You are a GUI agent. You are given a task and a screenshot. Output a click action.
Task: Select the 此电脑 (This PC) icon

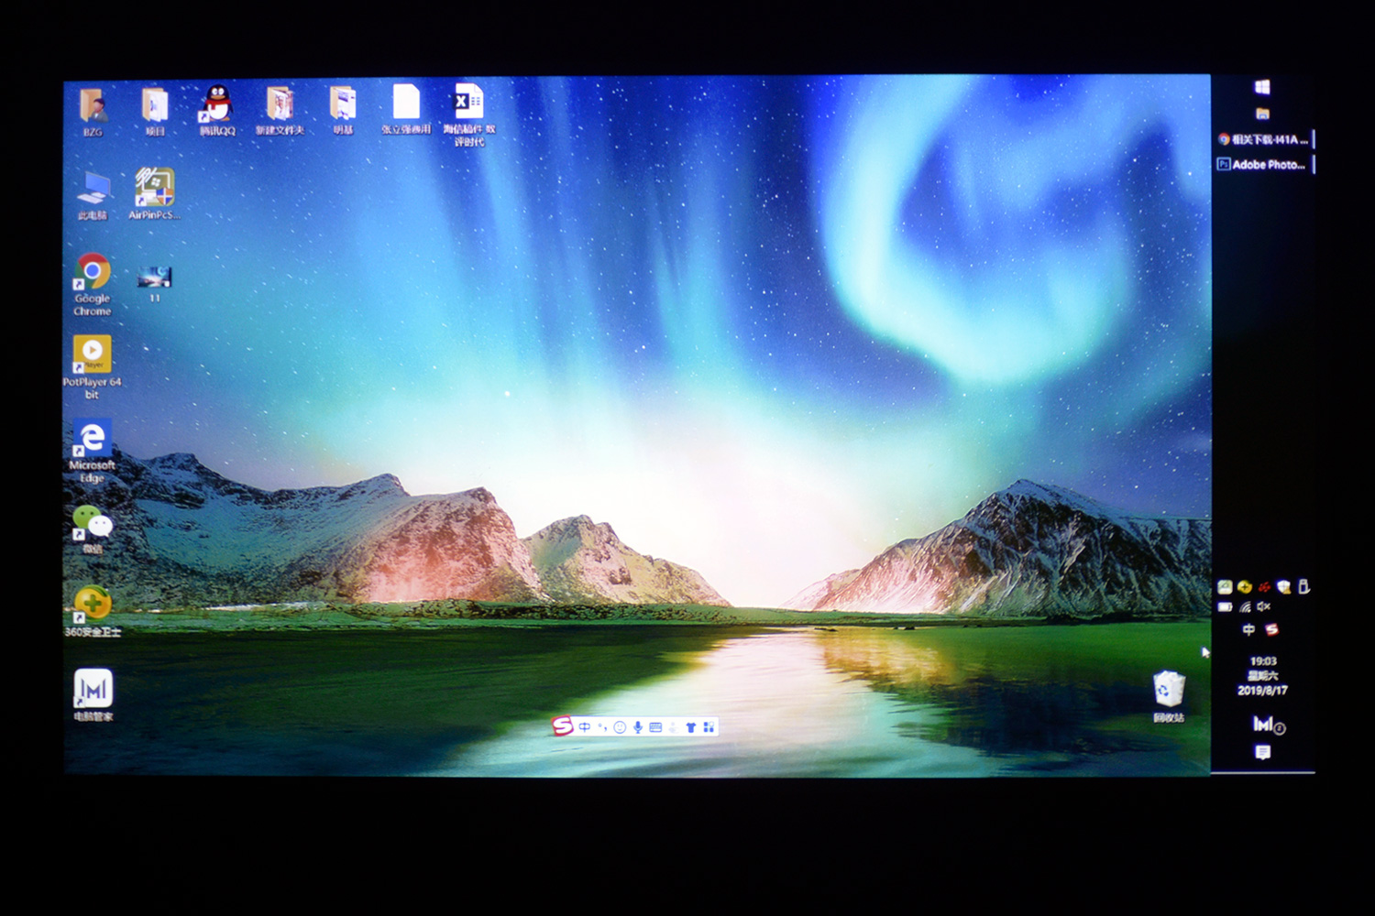tap(93, 189)
